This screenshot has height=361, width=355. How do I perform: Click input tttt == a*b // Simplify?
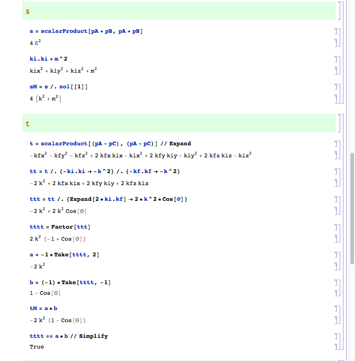click(69, 336)
